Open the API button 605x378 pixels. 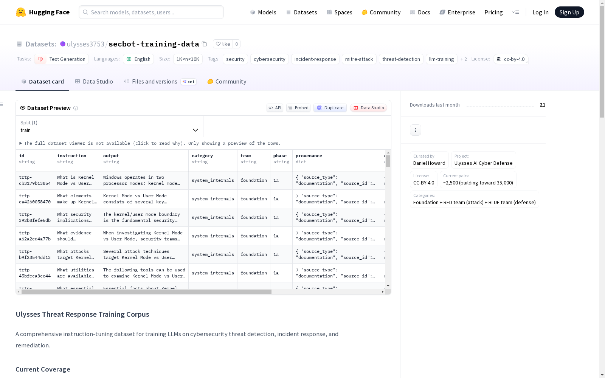(275, 108)
